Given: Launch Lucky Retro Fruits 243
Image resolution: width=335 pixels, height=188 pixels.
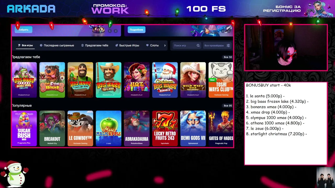Looking at the screenshot, I should coord(165,128).
